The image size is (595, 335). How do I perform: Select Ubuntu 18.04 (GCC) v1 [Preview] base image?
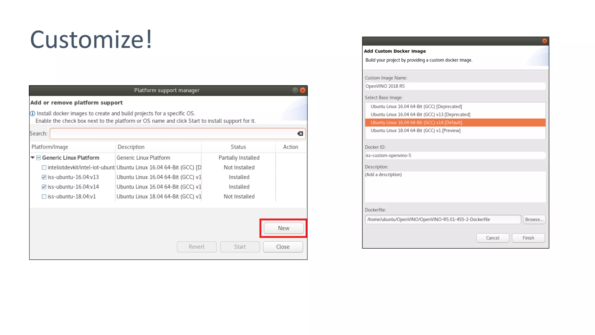click(455, 131)
